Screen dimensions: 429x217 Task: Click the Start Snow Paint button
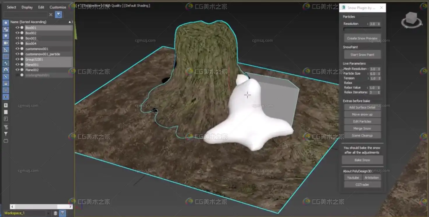pos(362,55)
